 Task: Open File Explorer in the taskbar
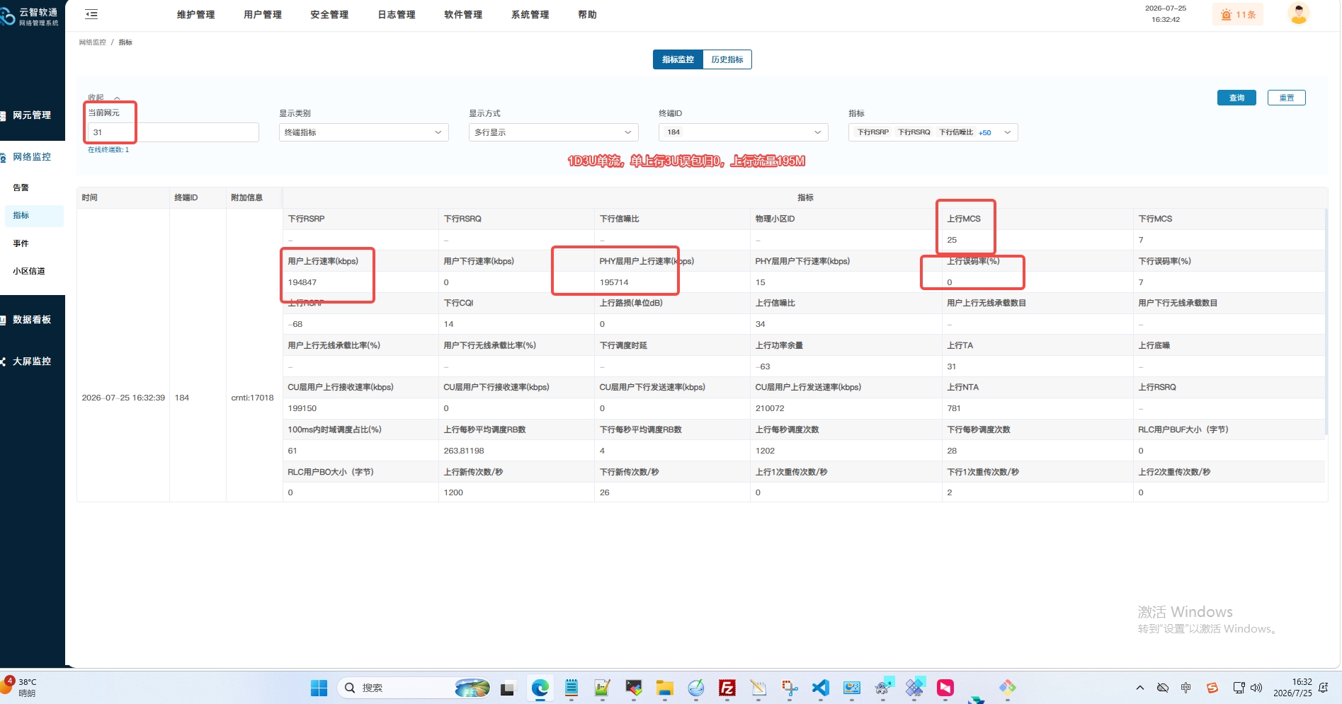tap(664, 688)
